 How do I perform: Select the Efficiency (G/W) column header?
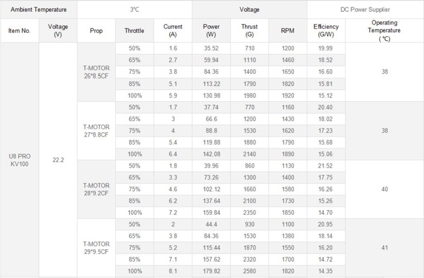coord(326,31)
